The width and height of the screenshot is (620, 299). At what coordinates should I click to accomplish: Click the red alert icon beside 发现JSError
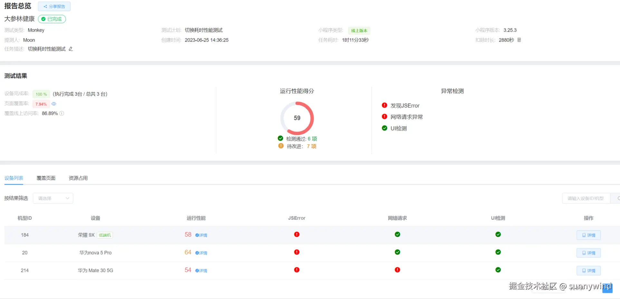click(385, 105)
